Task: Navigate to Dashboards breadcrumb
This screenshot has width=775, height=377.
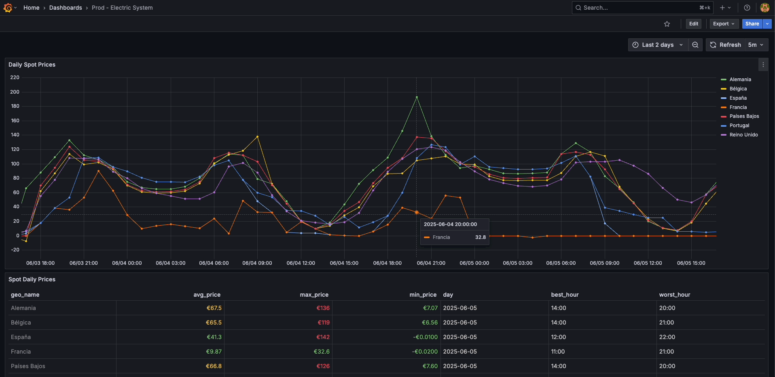Action: pyautogui.click(x=66, y=8)
